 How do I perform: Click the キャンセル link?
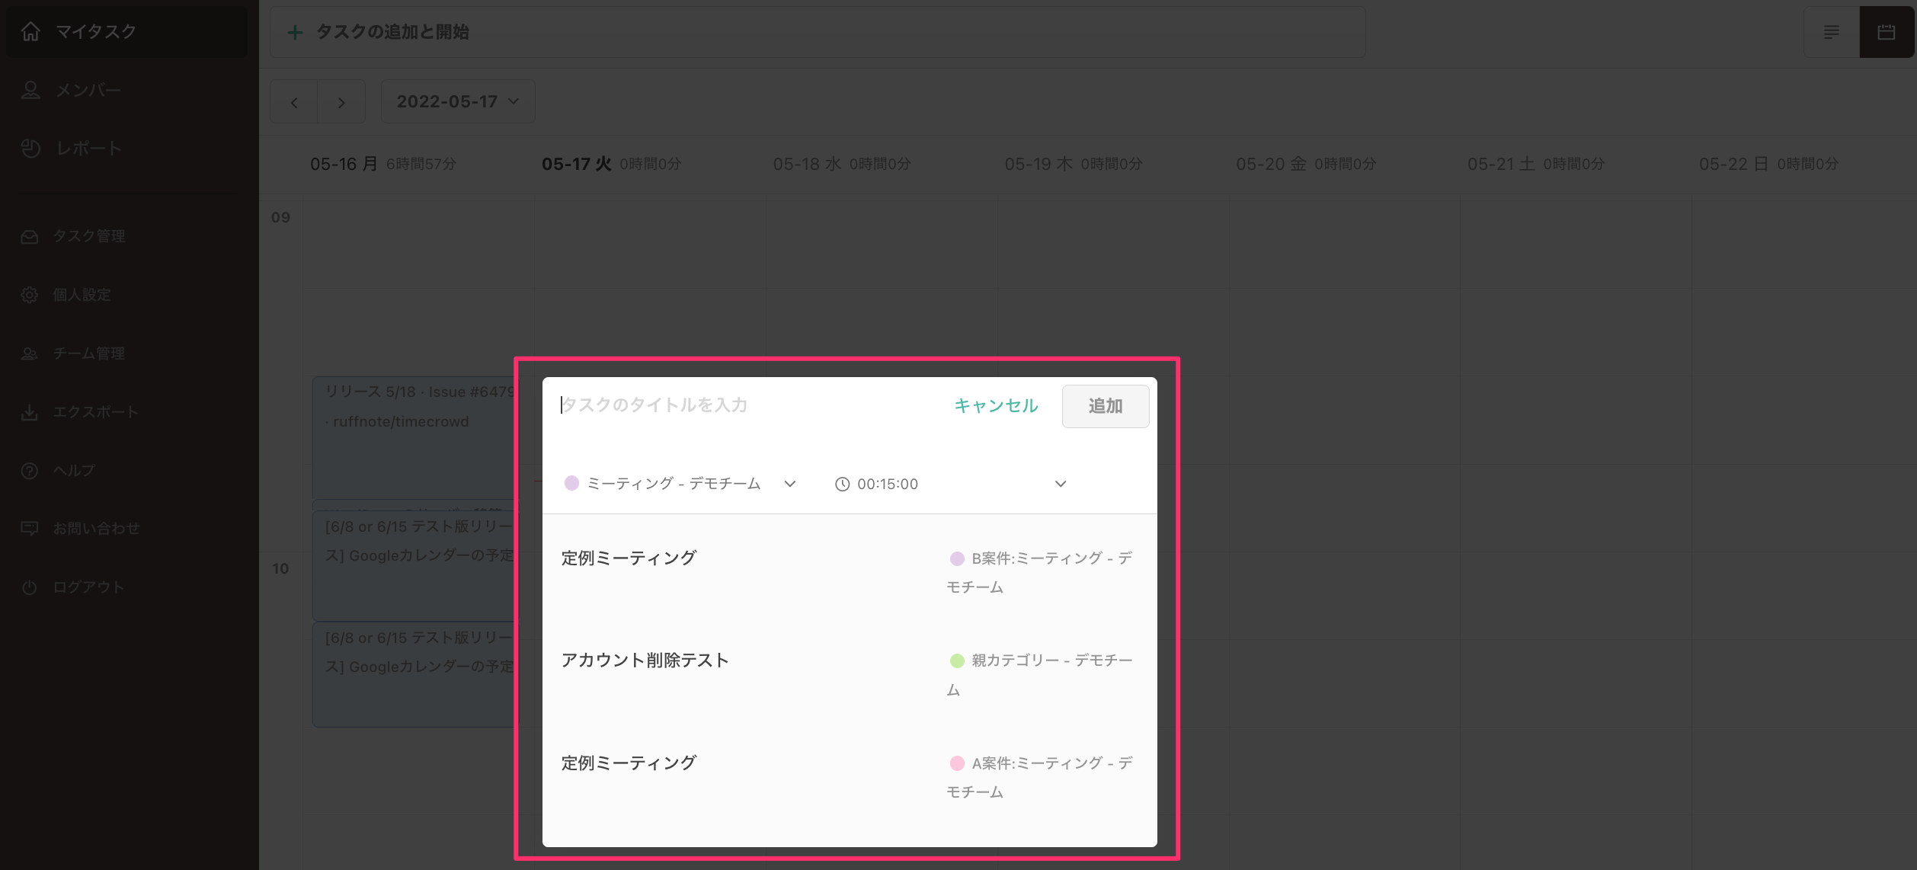tap(995, 406)
